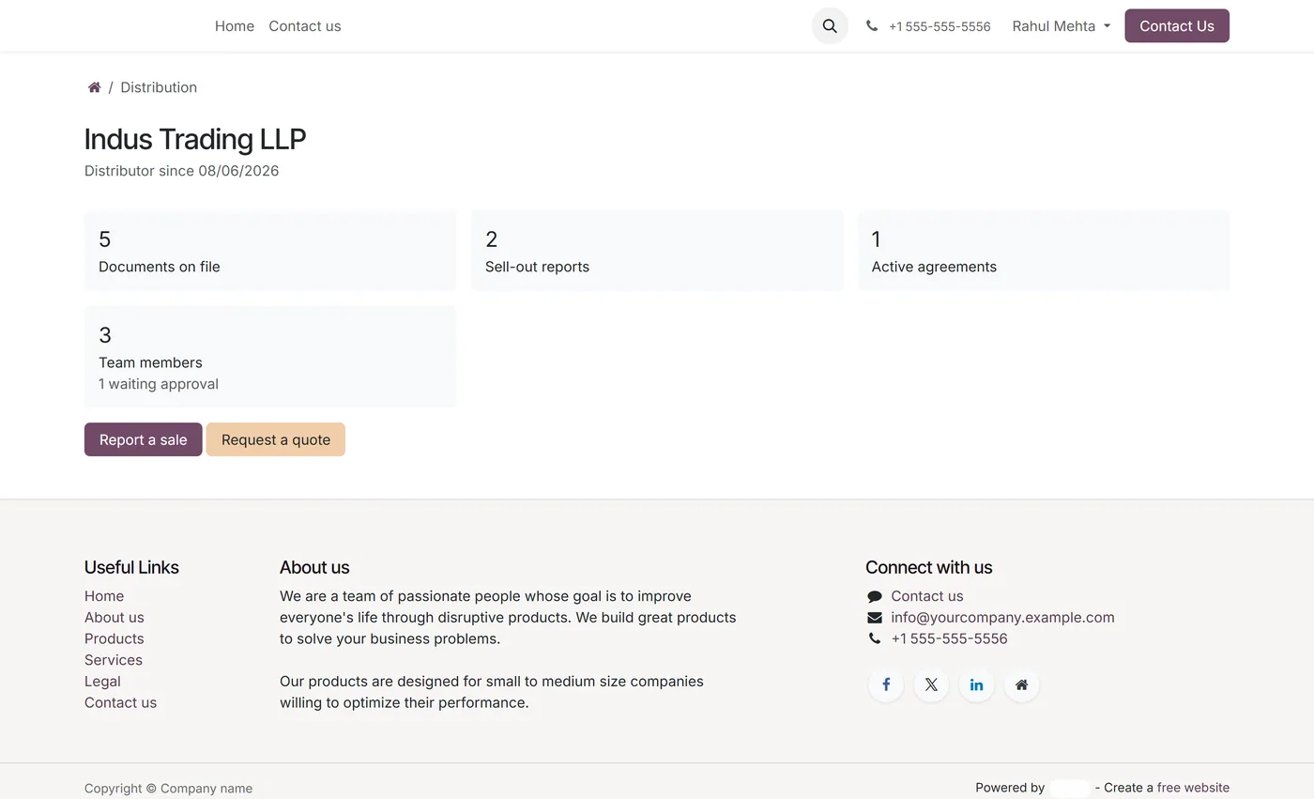Click the Distribution breadcrumb text
1314x799 pixels.
pyautogui.click(x=159, y=87)
